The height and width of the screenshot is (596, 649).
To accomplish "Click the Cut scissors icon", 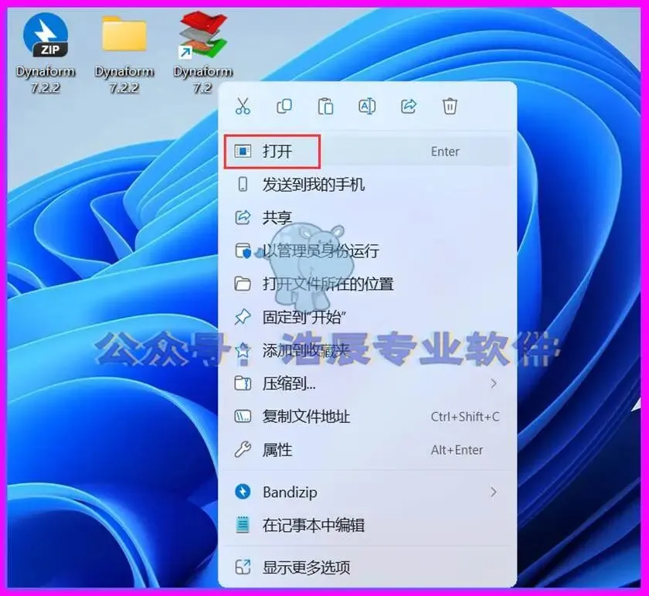I will (243, 106).
